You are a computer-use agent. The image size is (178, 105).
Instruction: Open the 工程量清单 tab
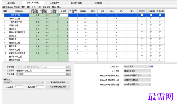coord(55,3)
